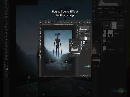Click the black point eyedropper in Properties
The width and height of the screenshot is (130, 97).
[70, 47]
